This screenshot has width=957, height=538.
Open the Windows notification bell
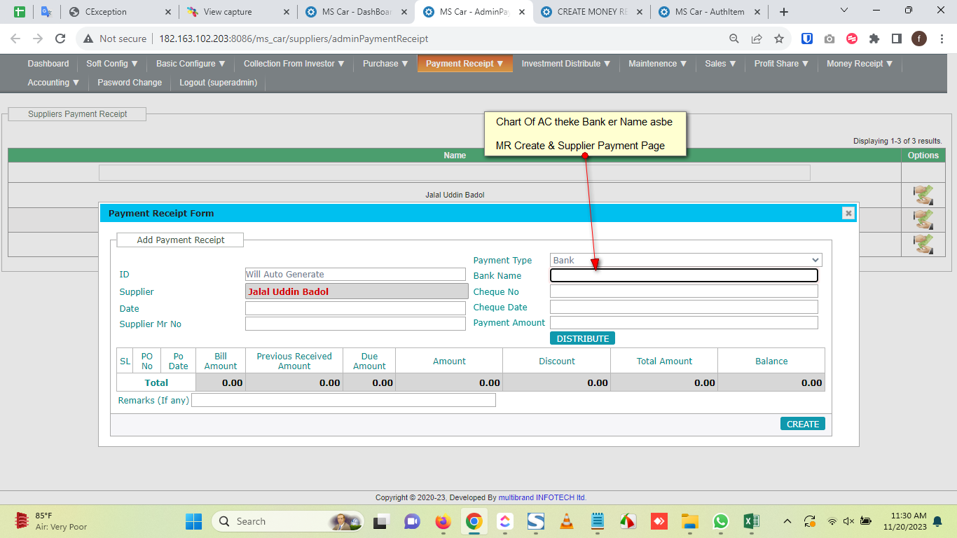tap(937, 521)
